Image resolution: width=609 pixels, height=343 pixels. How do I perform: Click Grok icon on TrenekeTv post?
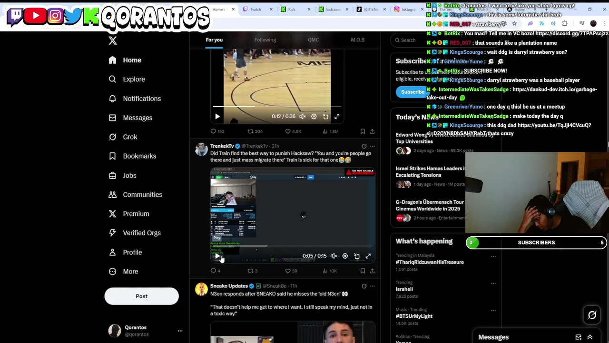point(364,146)
